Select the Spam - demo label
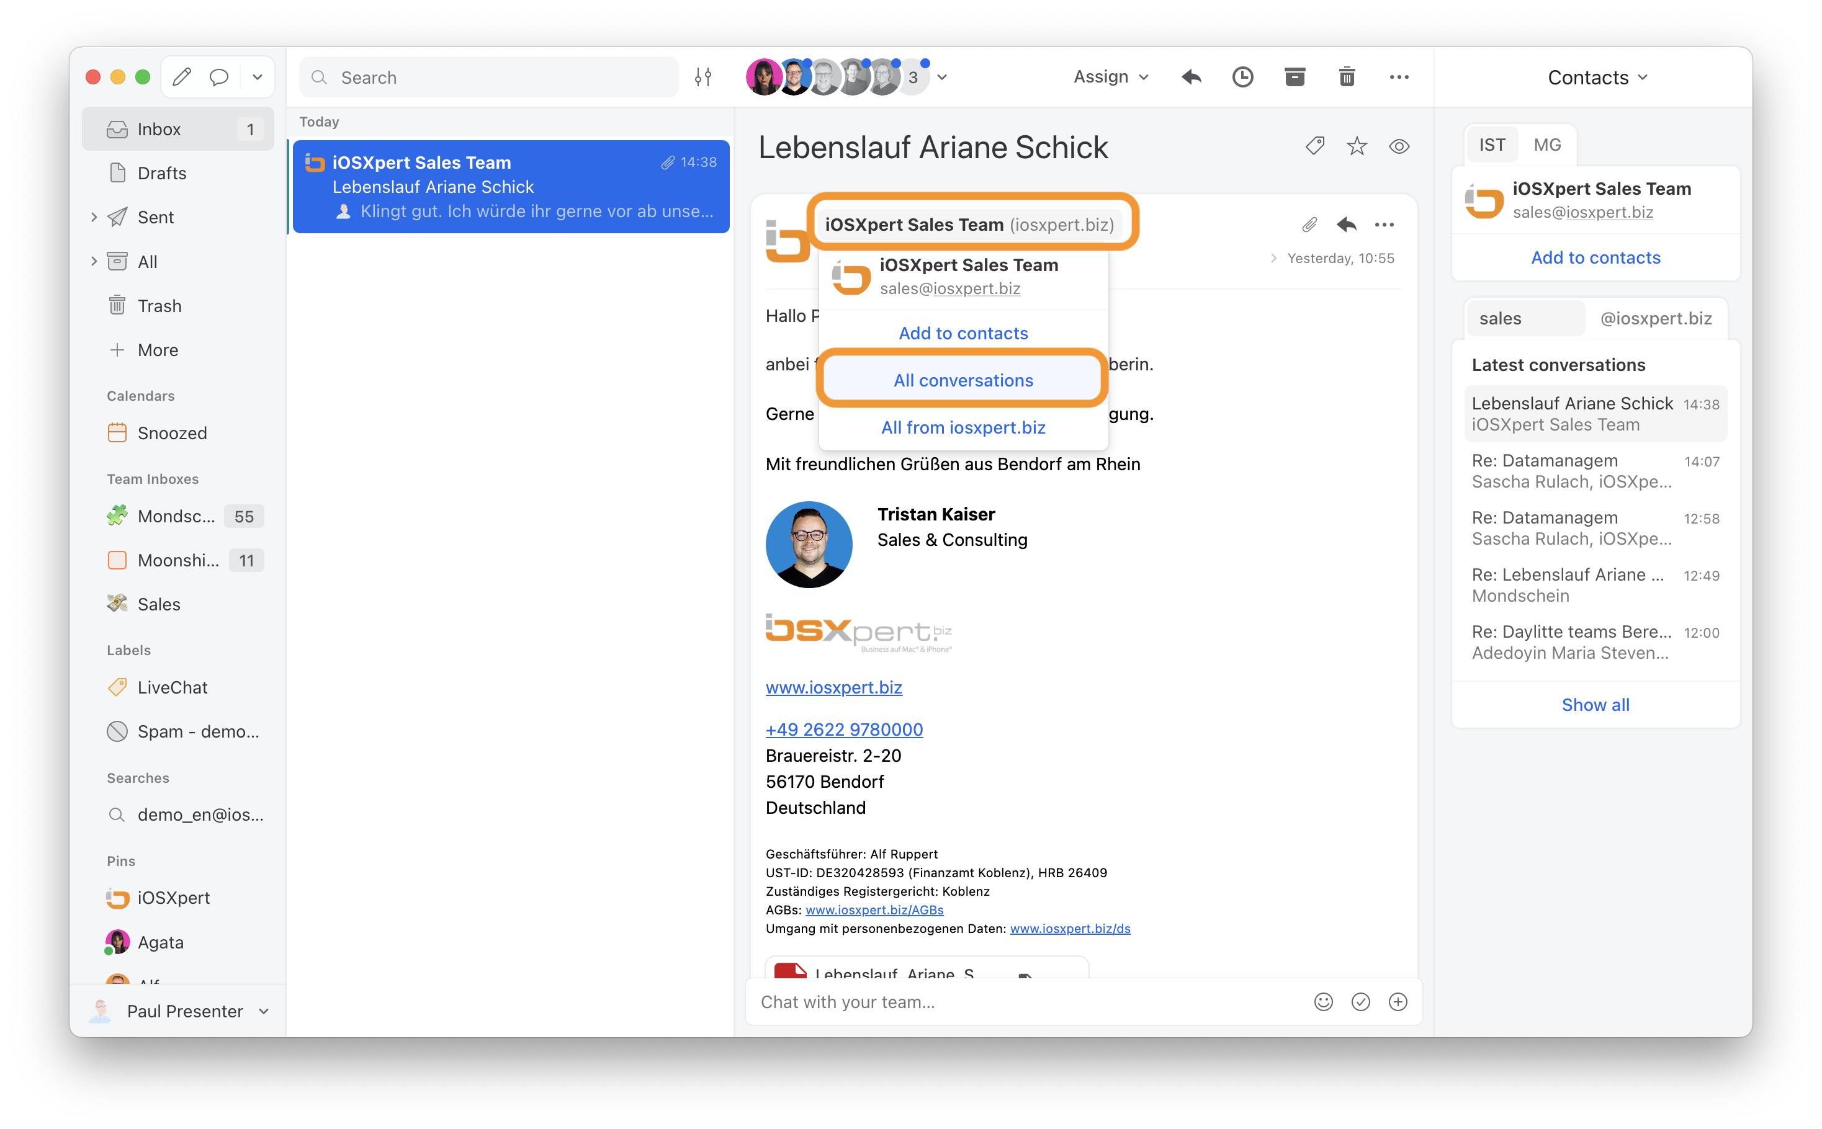This screenshot has width=1822, height=1129. [x=177, y=732]
